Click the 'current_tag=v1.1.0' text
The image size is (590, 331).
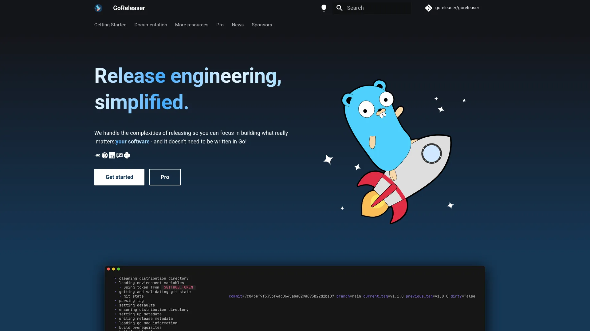(383, 296)
